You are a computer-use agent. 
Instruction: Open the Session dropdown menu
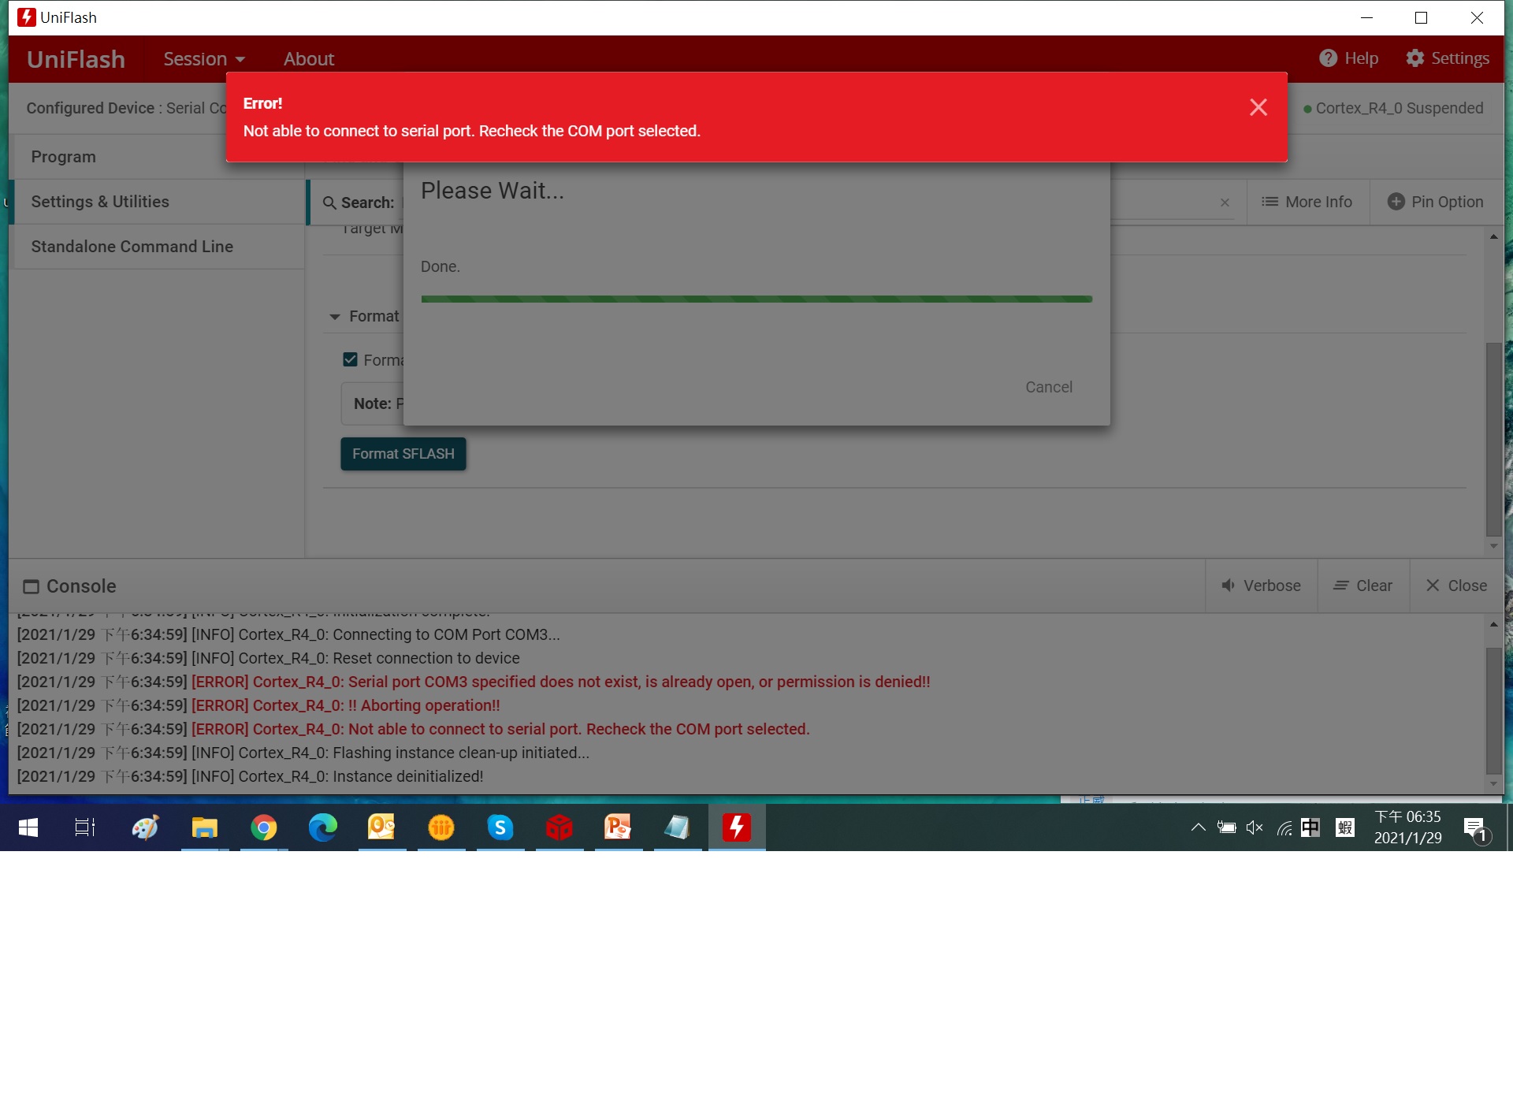204,59
